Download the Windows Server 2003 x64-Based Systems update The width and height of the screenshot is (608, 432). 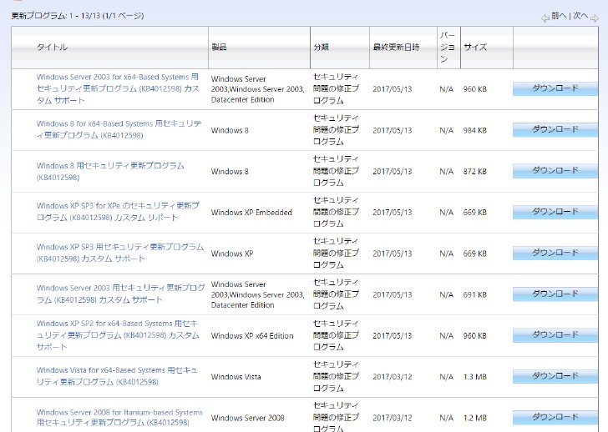555,88
